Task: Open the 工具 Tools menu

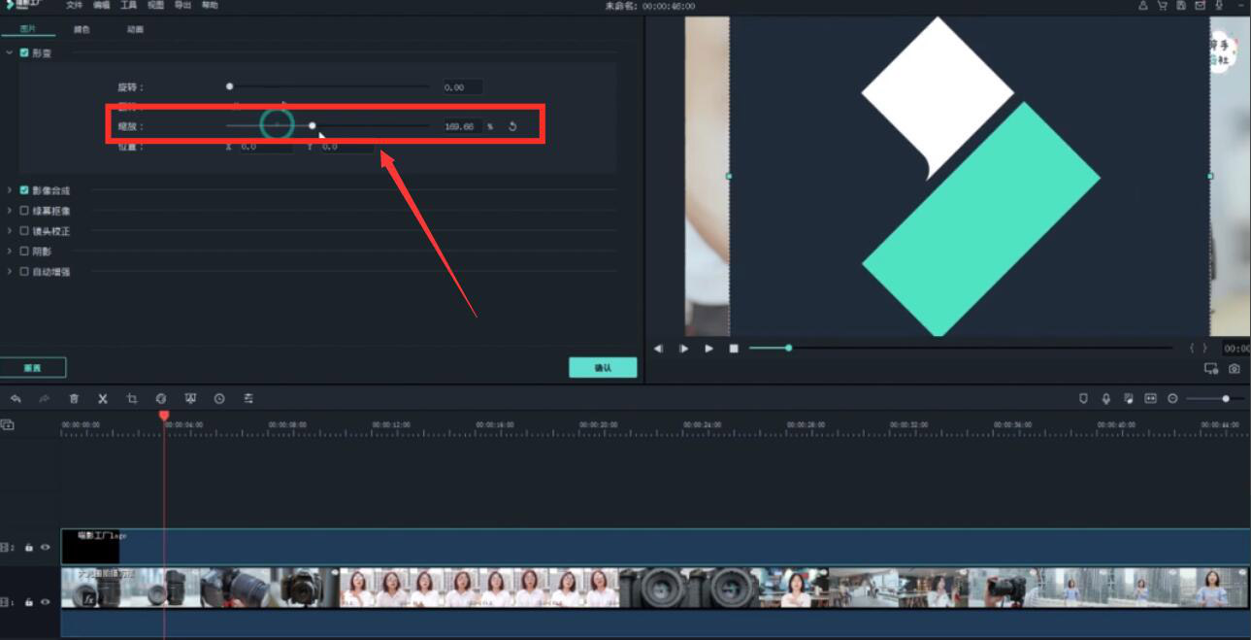Action: (128, 6)
